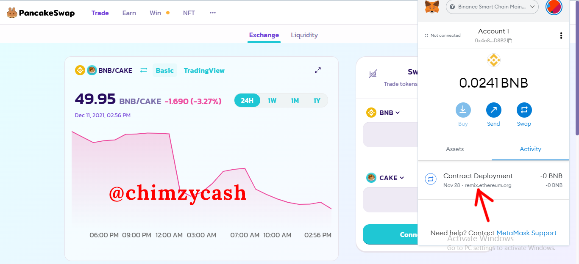The image size is (579, 264).
Task: Click the Buy download icon
Action: click(463, 110)
